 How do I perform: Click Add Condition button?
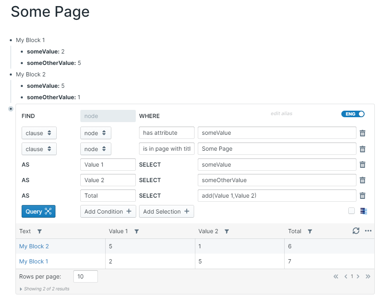[108, 212]
